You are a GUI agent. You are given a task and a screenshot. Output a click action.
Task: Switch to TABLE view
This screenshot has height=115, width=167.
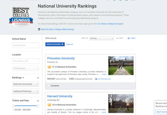coord(132,38)
